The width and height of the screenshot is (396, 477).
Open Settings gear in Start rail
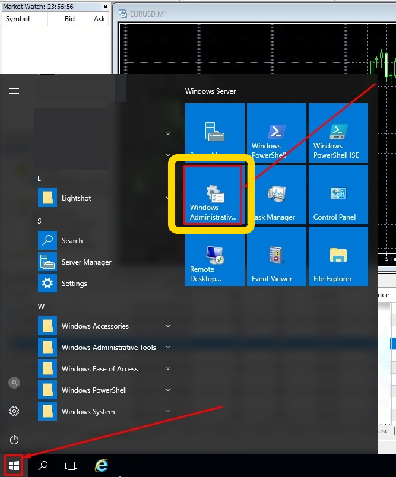point(14,411)
